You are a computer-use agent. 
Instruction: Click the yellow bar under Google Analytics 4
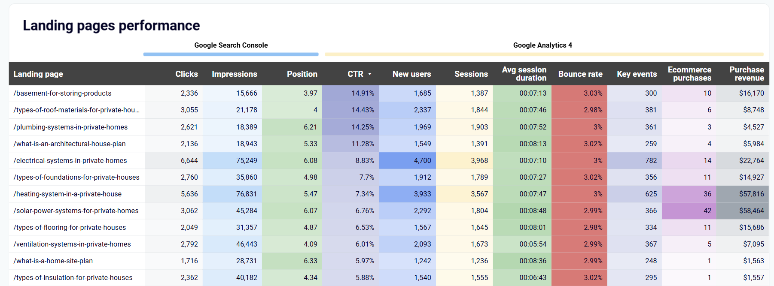click(544, 54)
